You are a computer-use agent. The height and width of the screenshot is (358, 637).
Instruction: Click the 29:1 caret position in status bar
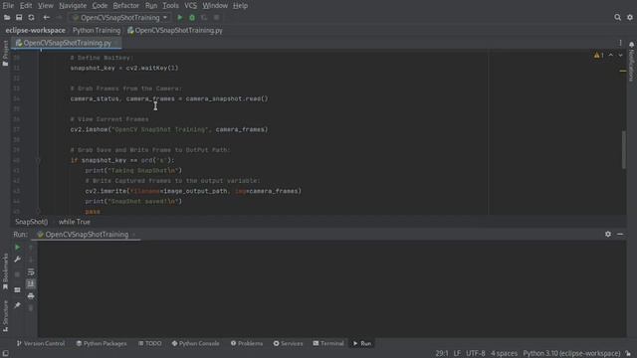point(442,354)
